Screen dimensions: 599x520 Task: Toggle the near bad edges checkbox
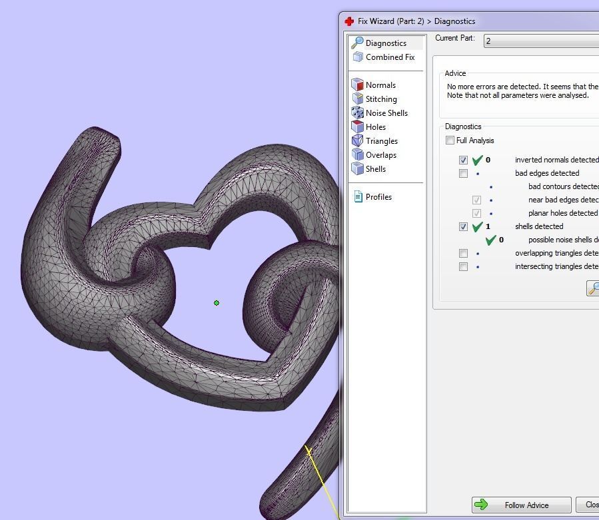pos(476,200)
